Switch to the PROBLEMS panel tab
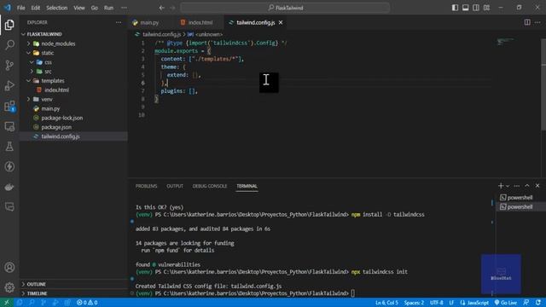The width and height of the screenshot is (546, 307). click(146, 186)
